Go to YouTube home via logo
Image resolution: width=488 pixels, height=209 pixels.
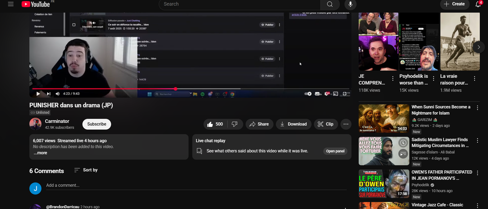coord(36,4)
